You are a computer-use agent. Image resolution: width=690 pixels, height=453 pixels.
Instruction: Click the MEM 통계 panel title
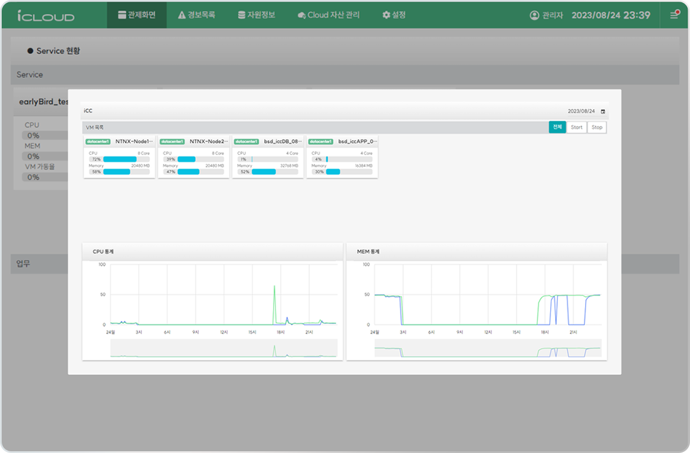pos(369,252)
